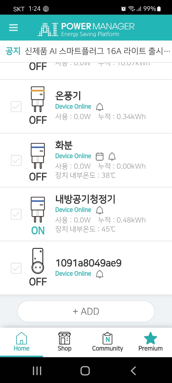Switch to the Shop tab
Image resolution: width=172 pixels, height=383 pixels.
[x=64, y=342]
